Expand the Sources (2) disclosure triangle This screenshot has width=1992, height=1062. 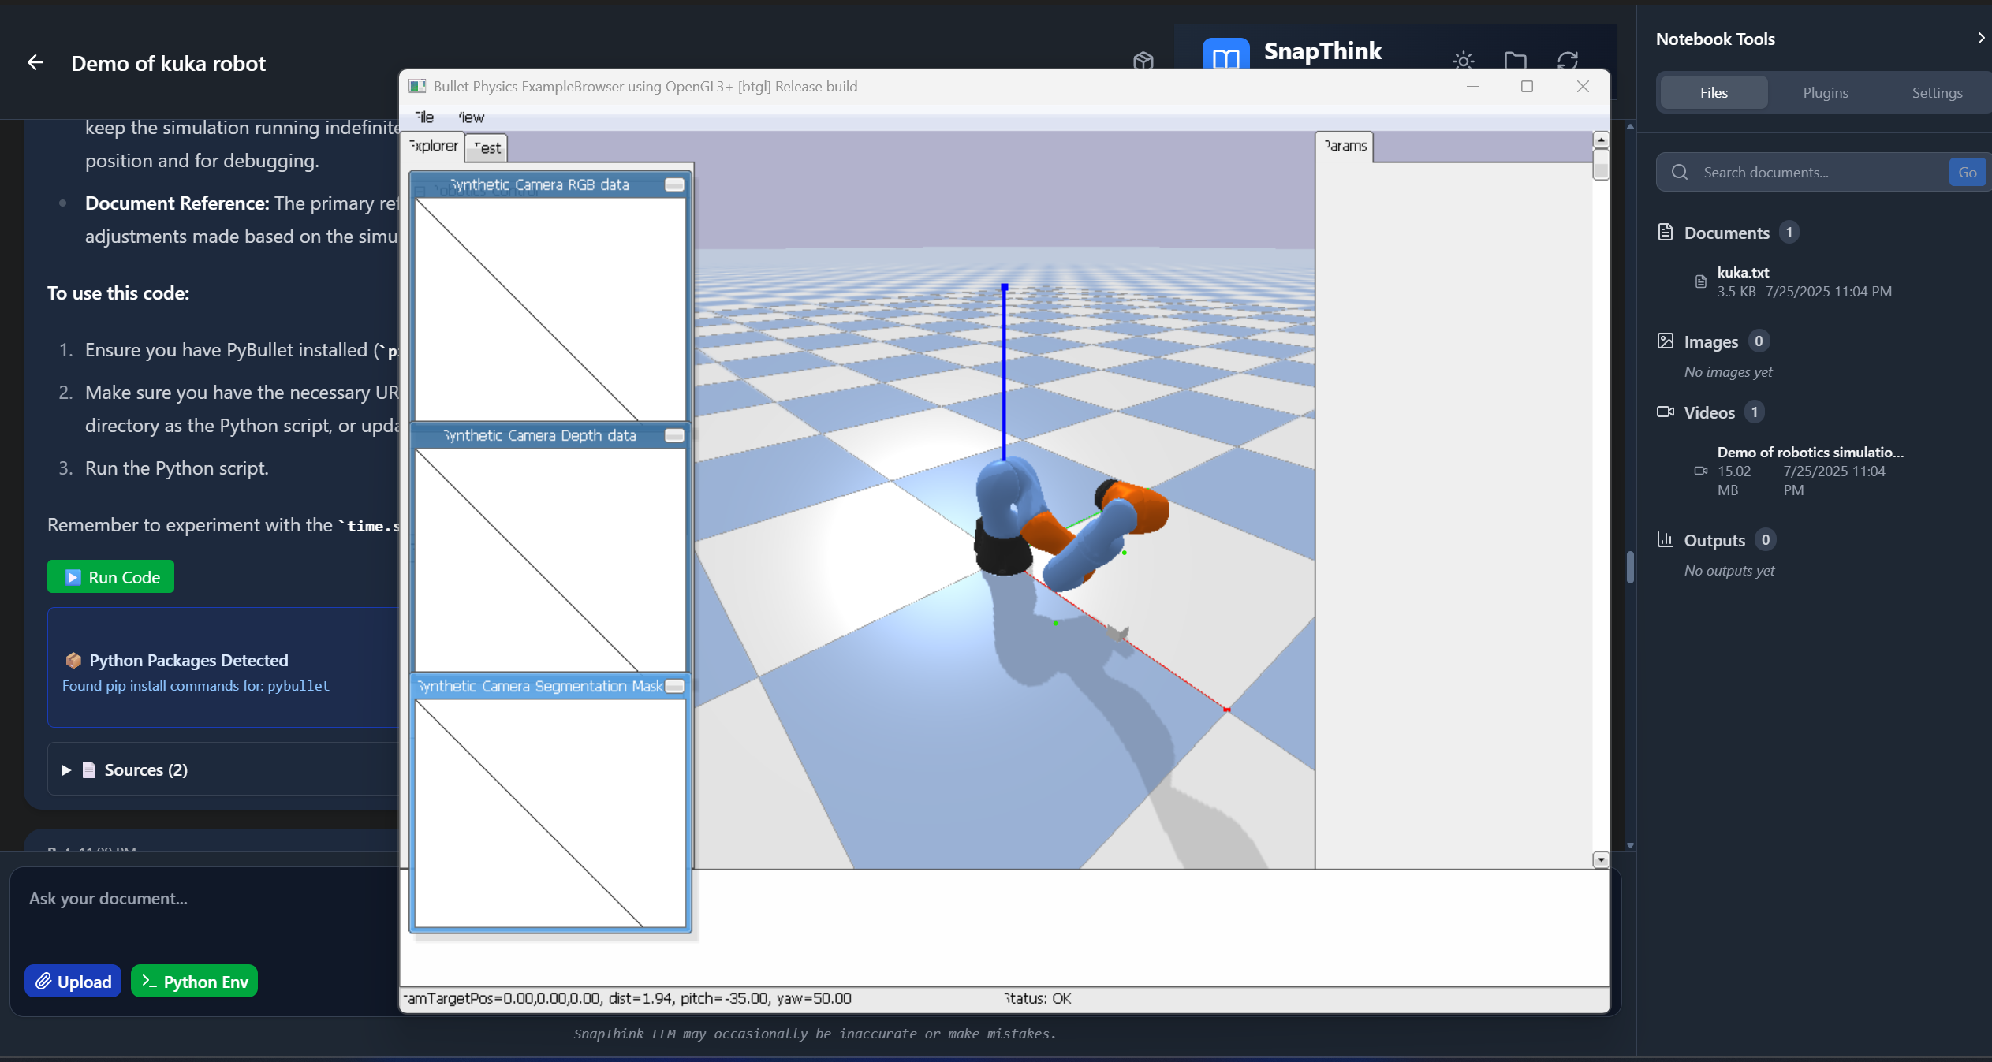click(x=67, y=770)
